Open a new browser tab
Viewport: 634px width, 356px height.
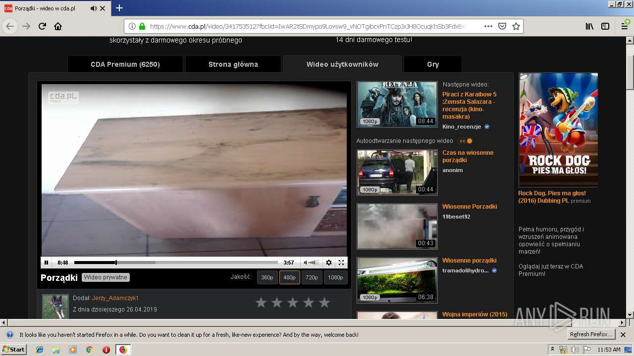click(x=119, y=8)
